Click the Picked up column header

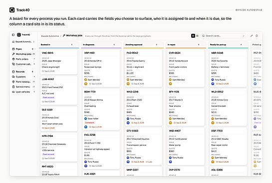(x=257, y=45)
